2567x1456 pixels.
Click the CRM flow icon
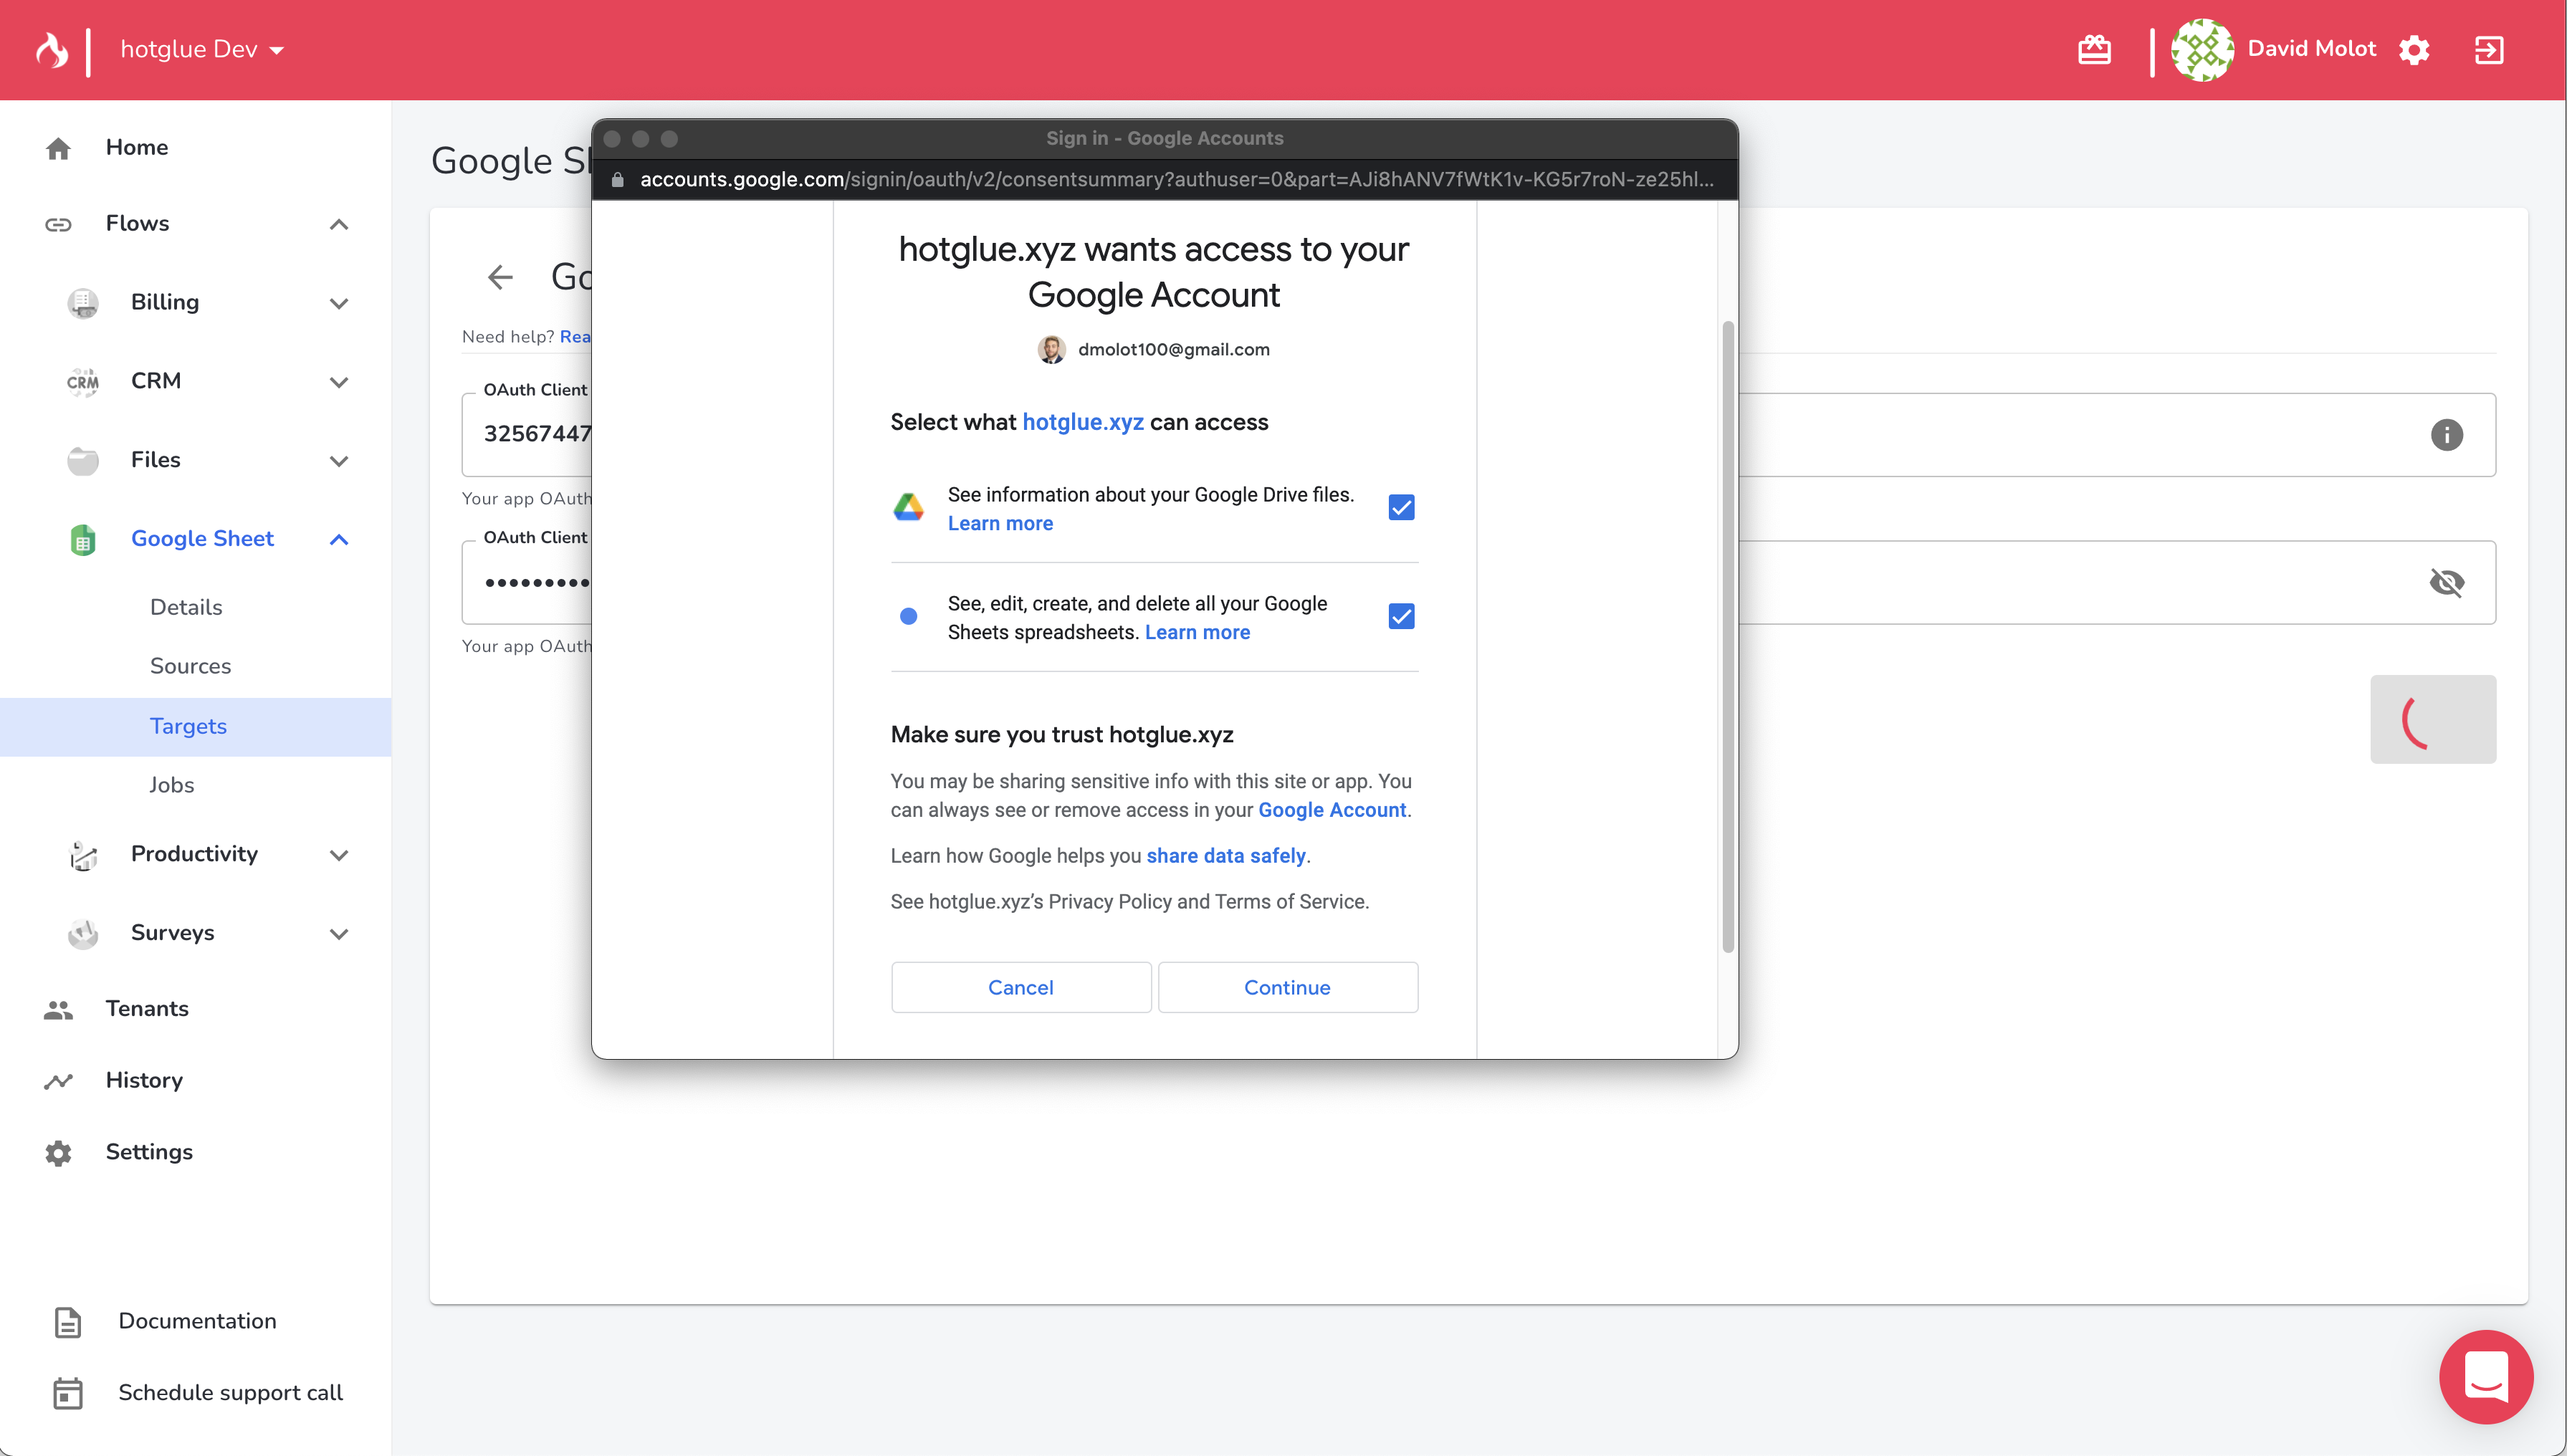[x=83, y=381]
